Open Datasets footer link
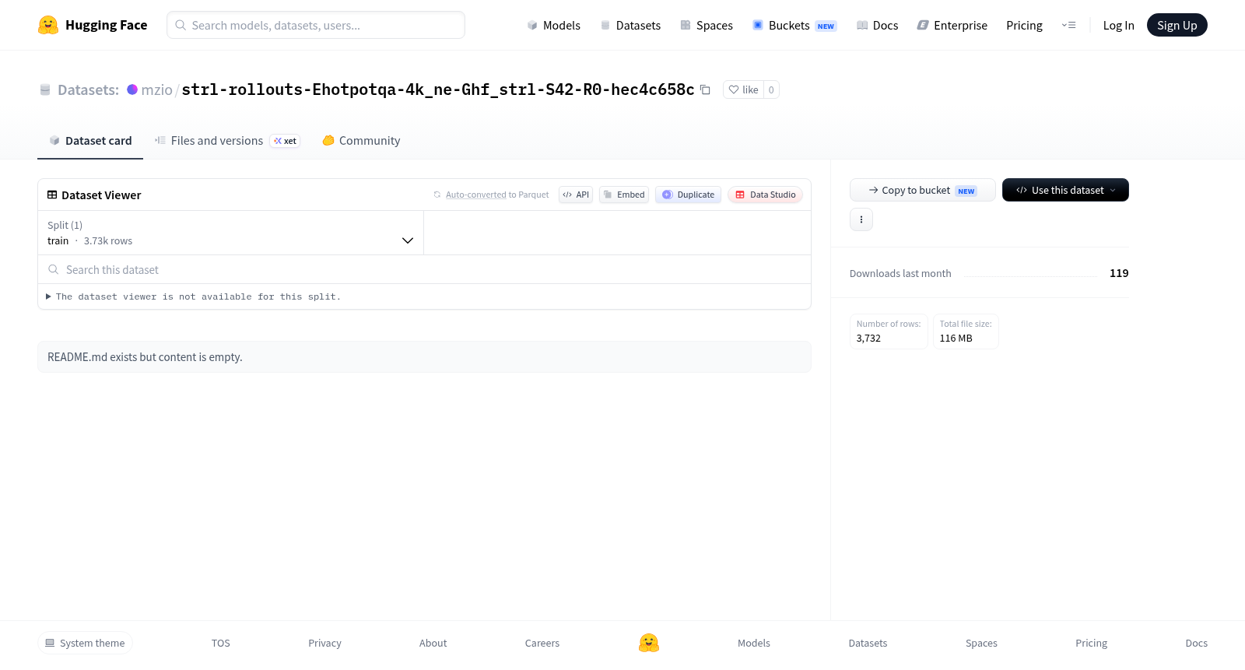The width and height of the screenshot is (1245, 670). [x=868, y=643]
